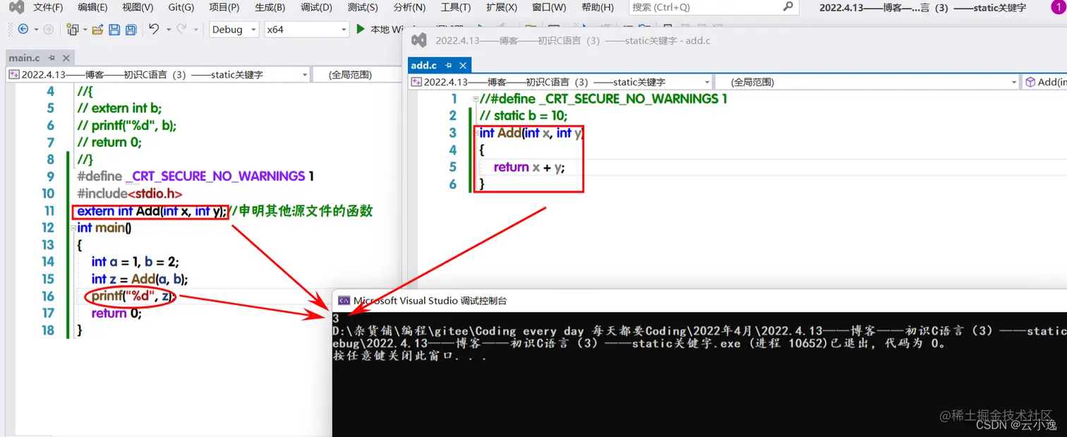Image resolution: width=1067 pixels, height=437 pixels.
Task: Click line 11 extern int Add declaration
Action: coord(152,211)
